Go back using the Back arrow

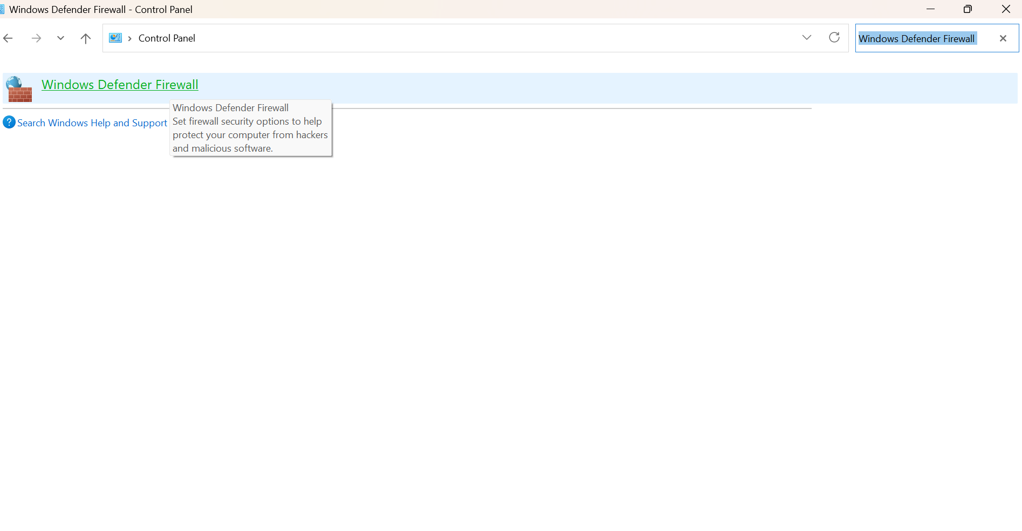pyautogui.click(x=8, y=38)
